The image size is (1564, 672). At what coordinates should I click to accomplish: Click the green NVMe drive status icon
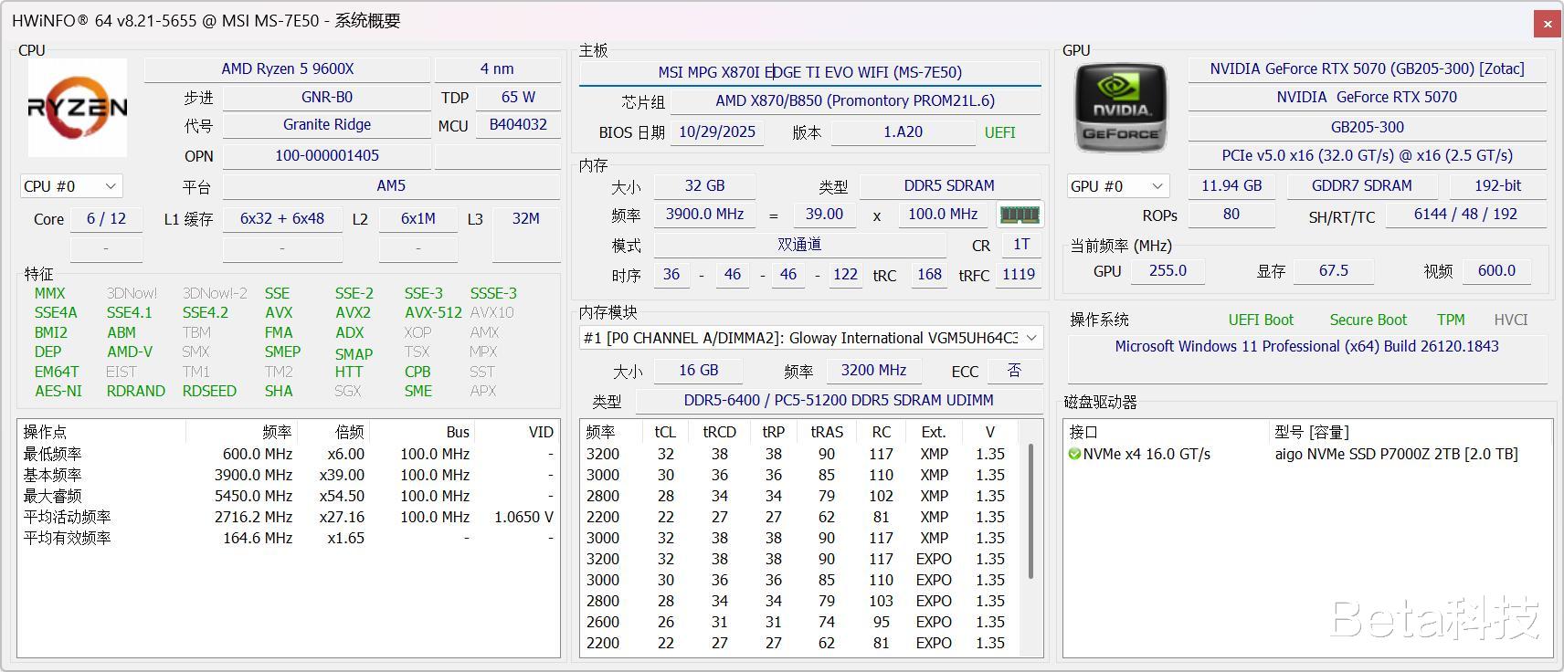point(1074,454)
